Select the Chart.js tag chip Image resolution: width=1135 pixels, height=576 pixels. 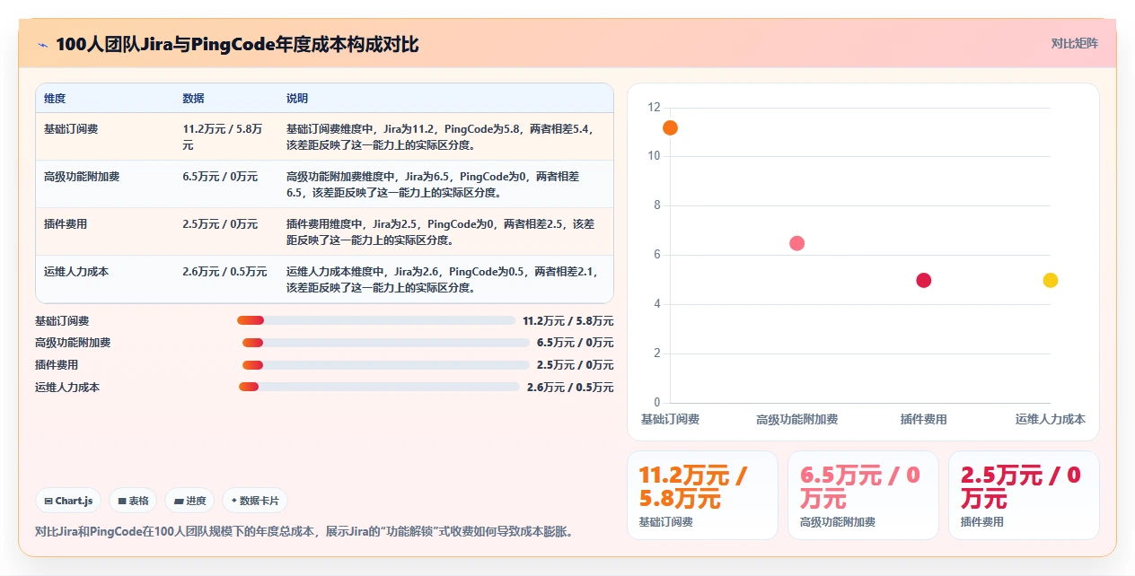coord(68,501)
